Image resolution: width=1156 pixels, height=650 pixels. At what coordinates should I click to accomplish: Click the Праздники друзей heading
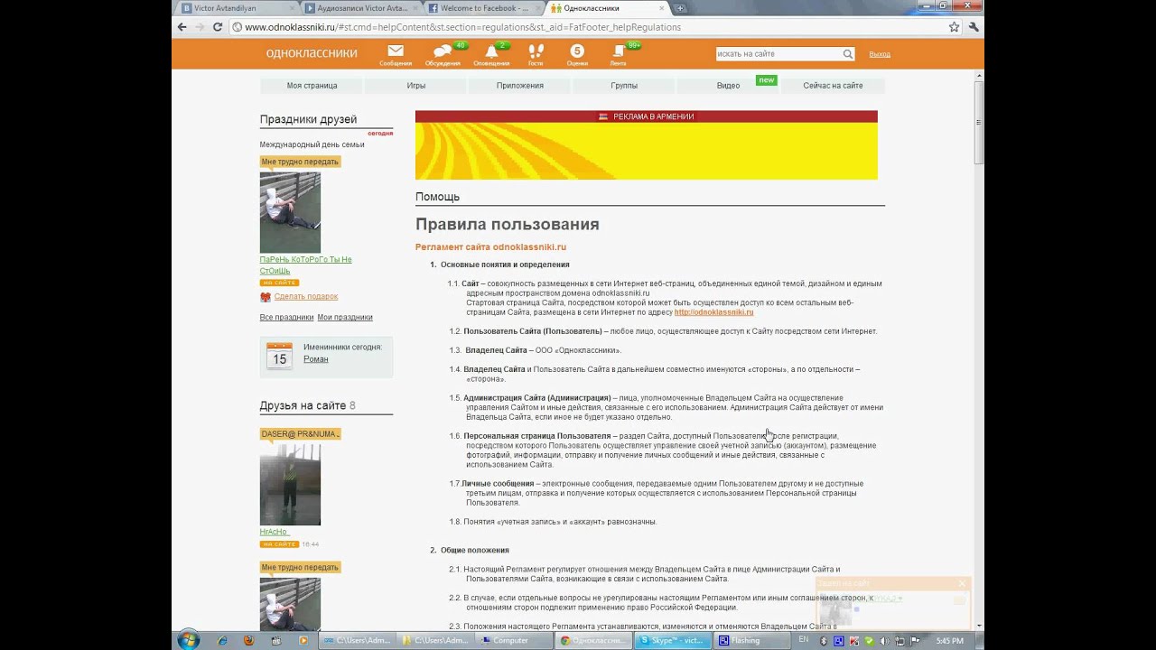tap(308, 119)
